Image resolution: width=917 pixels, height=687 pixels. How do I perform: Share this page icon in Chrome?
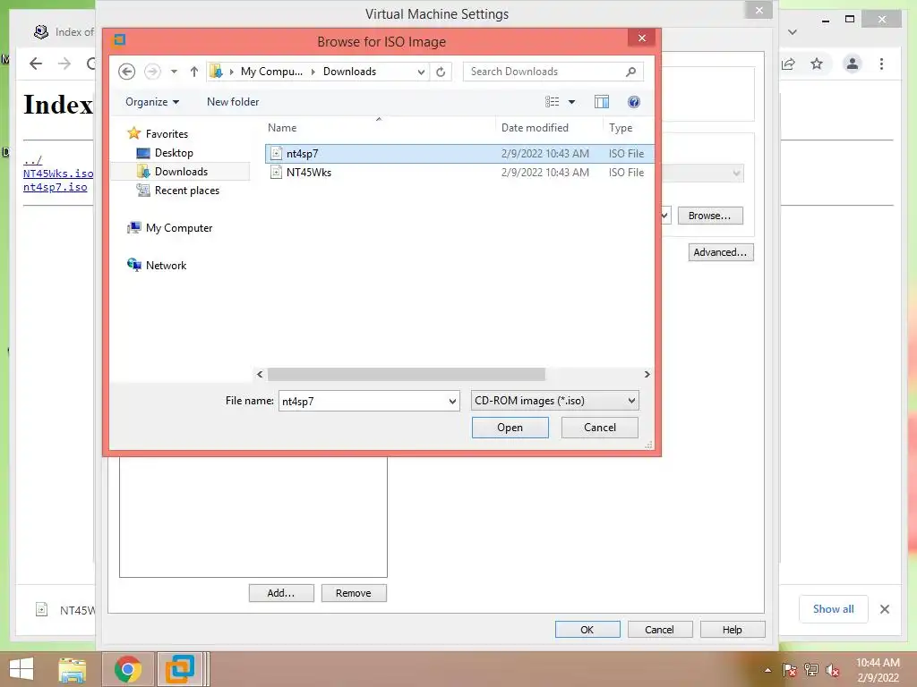click(x=788, y=64)
